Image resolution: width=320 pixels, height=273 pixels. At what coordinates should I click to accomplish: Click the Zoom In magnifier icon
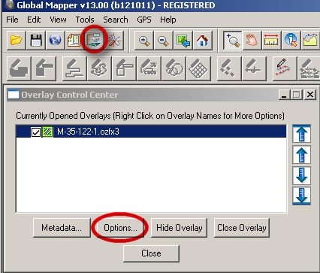pos(144,40)
